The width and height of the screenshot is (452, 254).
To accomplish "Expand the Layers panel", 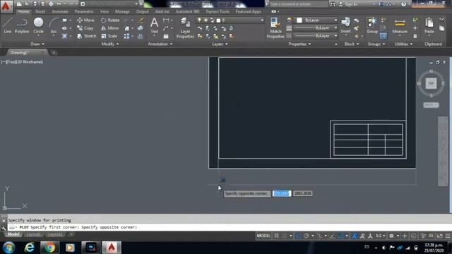I will pos(220,44).
